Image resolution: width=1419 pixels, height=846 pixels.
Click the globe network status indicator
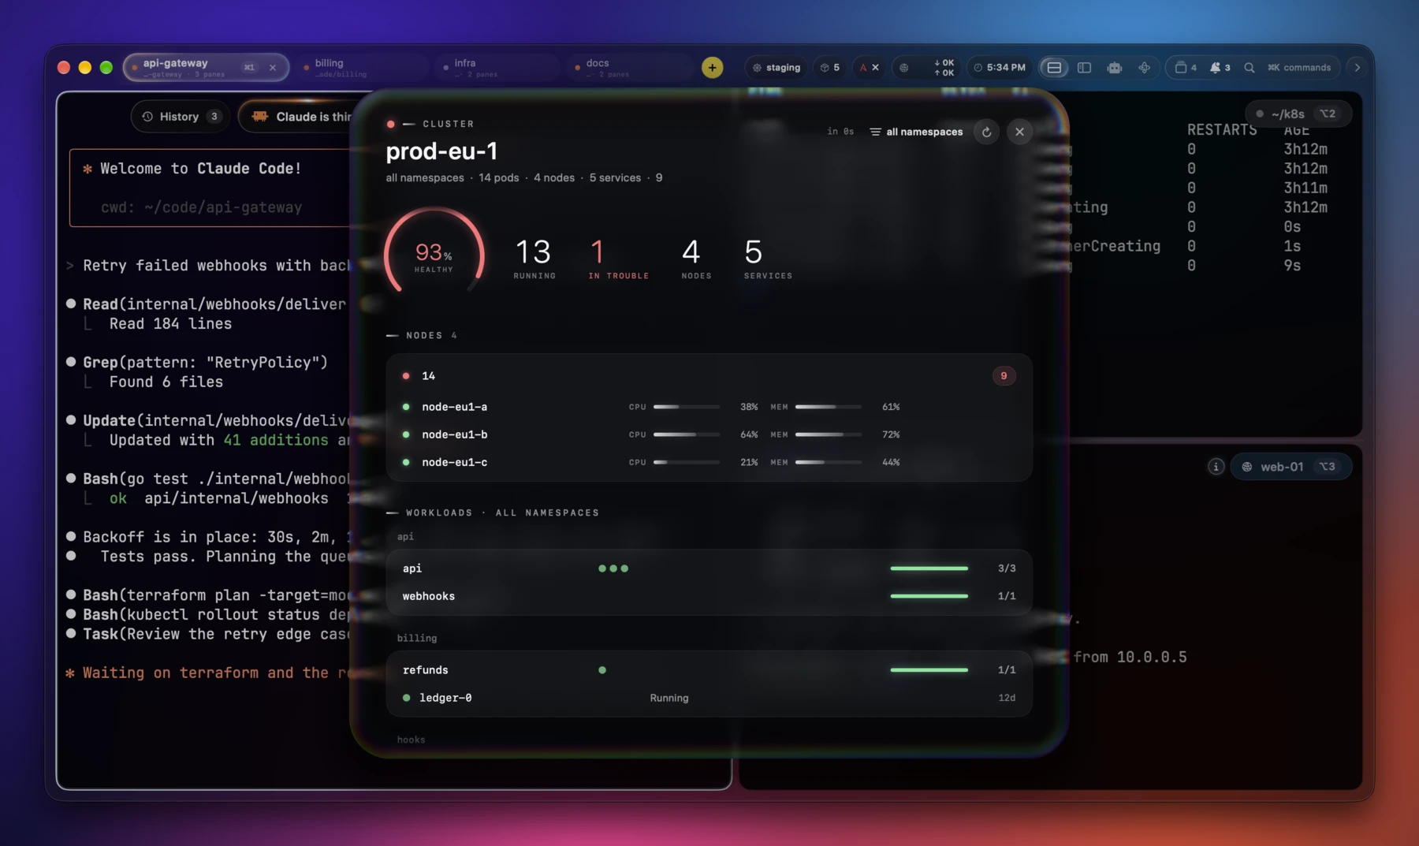tap(904, 68)
